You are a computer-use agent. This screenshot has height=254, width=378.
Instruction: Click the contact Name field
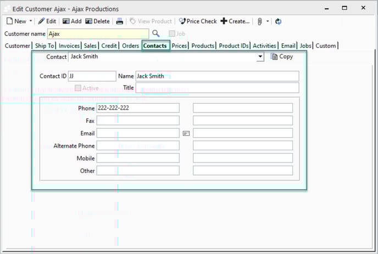pyautogui.click(x=217, y=76)
